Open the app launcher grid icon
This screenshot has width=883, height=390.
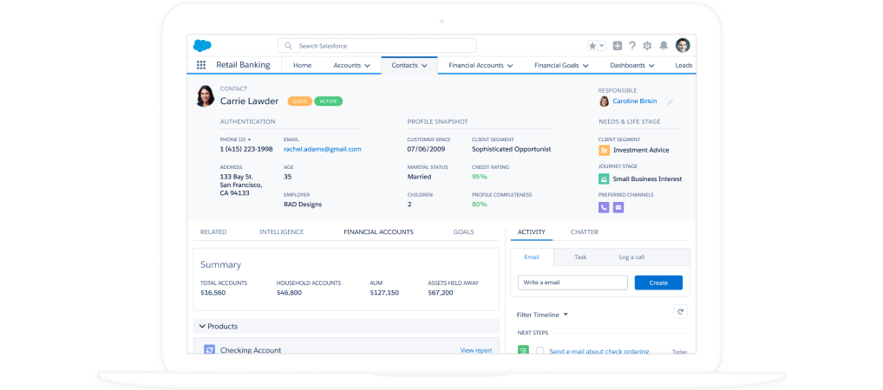pos(201,65)
